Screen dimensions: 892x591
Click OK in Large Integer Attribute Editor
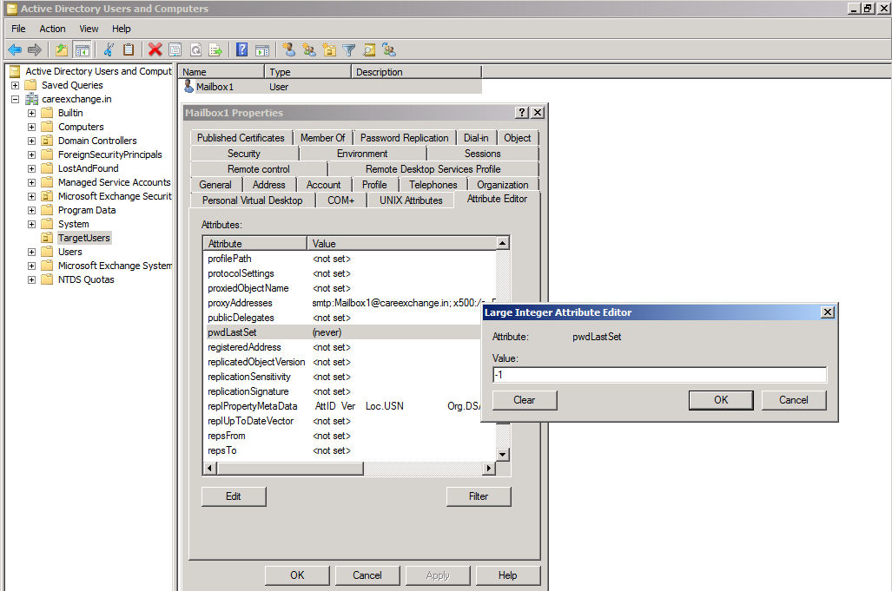[721, 400]
